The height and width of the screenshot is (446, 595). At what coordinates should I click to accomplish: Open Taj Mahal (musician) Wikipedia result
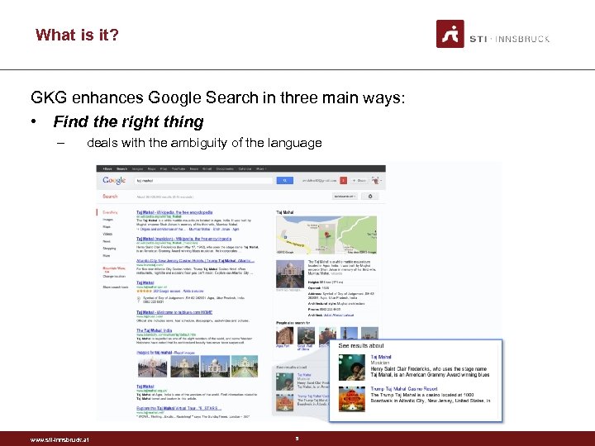(x=183, y=239)
